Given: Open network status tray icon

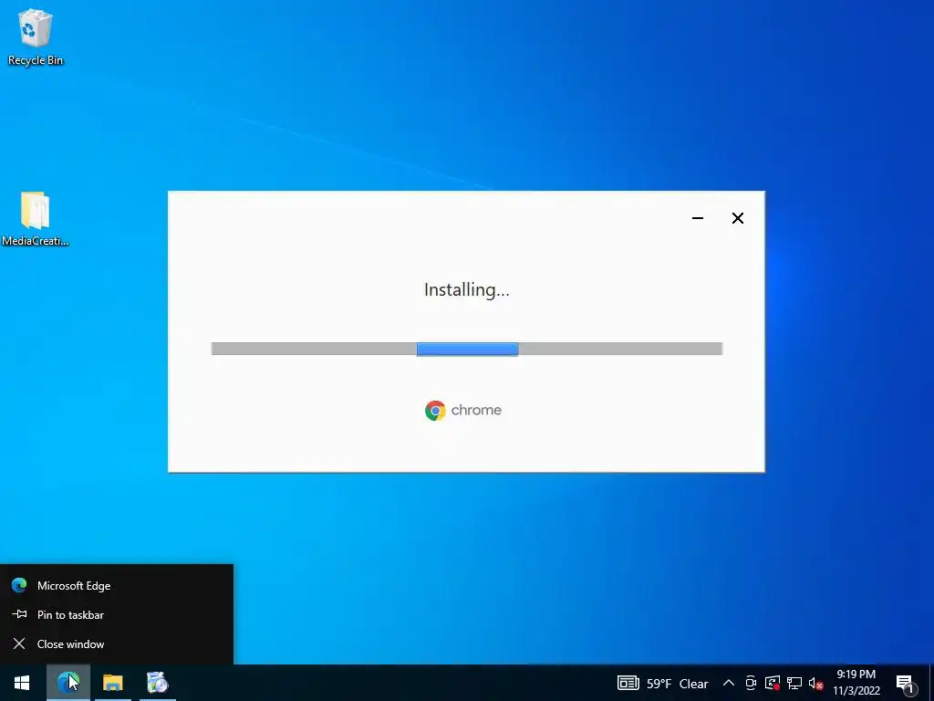Looking at the screenshot, I should (794, 683).
